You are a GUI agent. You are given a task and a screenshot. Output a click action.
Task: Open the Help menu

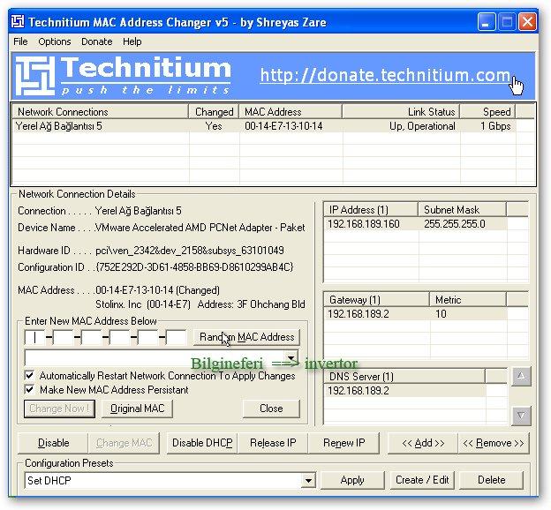132,41
